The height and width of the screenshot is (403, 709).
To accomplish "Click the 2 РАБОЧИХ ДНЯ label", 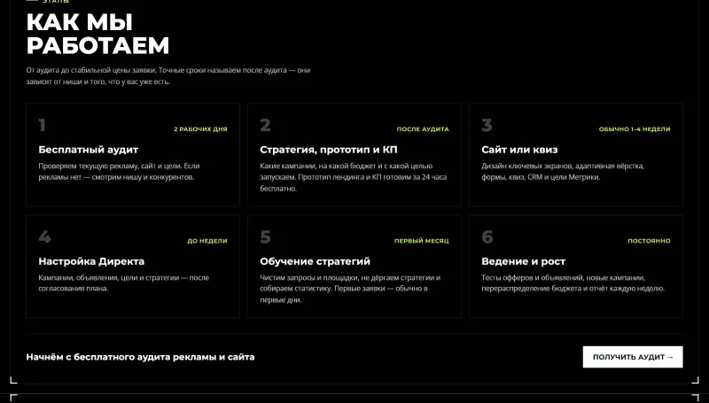I will click(200, 129).
